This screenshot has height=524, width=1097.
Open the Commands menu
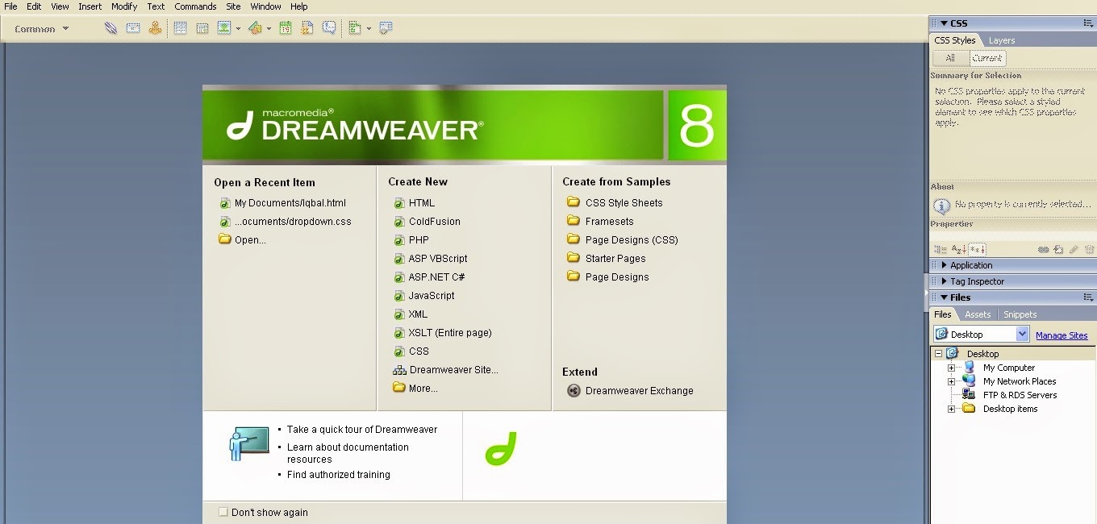[x=195, y=6]
